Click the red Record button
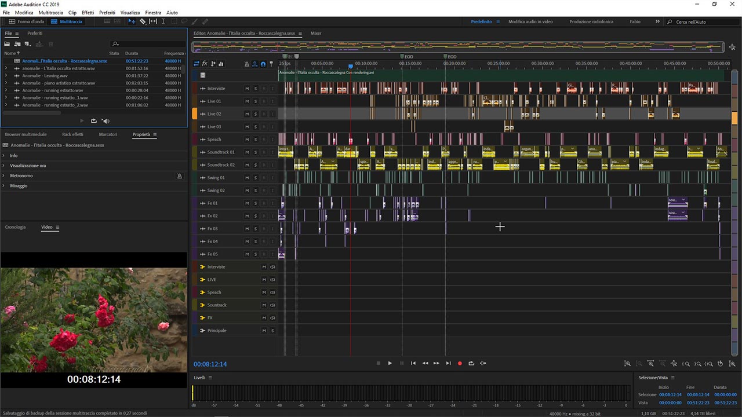 [460, 363]
